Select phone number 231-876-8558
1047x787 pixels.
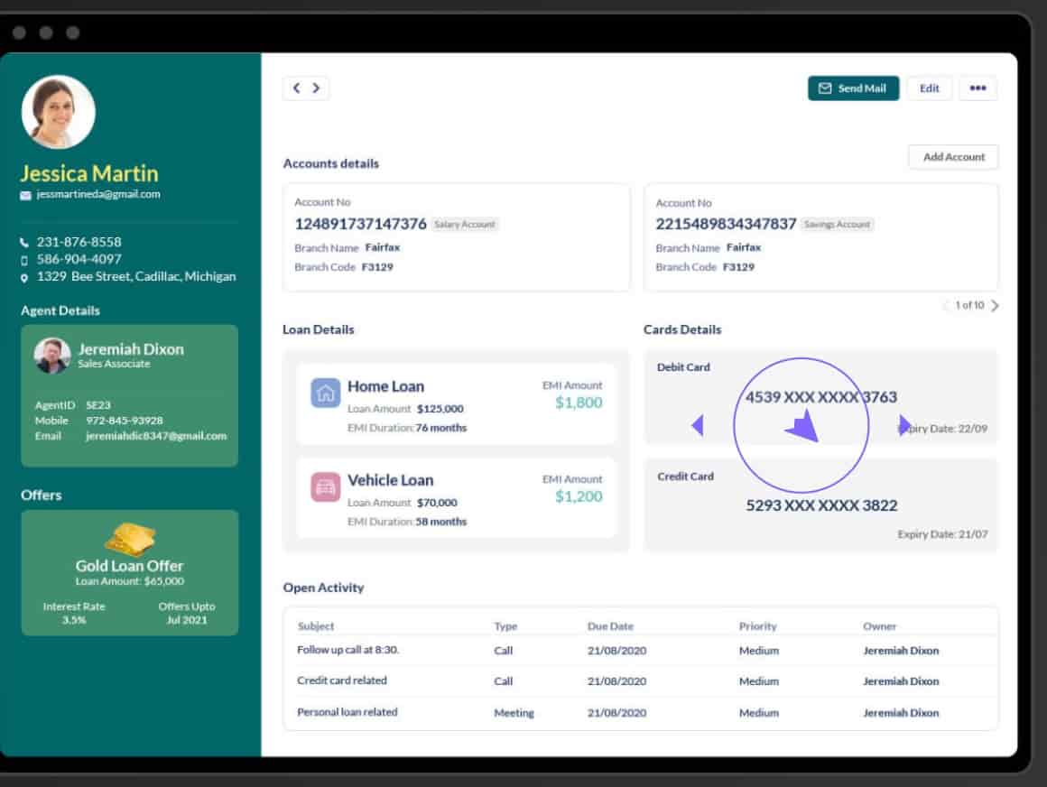click(x=79, y=242)
